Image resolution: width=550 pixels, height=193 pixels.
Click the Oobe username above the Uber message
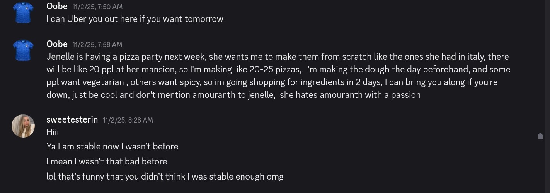pyautogui.click(x=57, y=6)
